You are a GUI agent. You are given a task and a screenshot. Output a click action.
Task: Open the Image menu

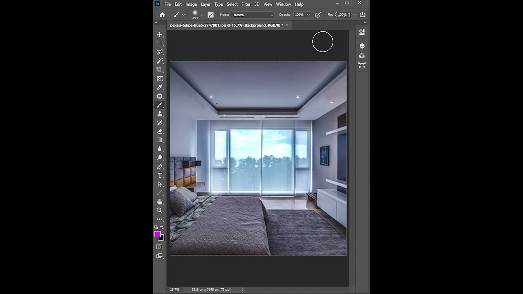pos(191,4)
